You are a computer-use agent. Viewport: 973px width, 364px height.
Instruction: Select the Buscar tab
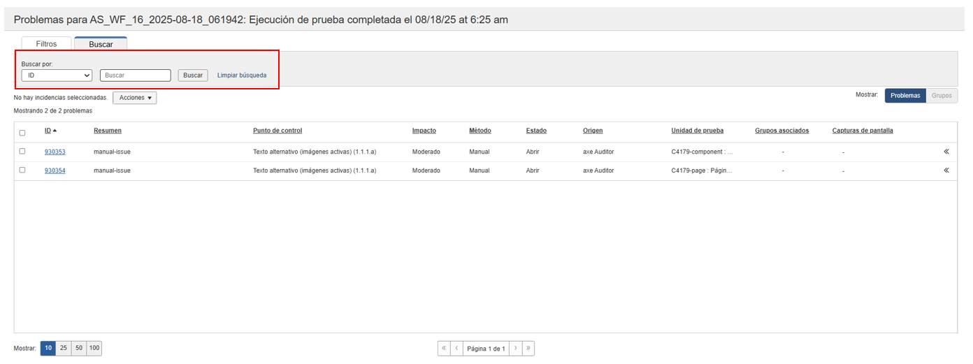101,44
